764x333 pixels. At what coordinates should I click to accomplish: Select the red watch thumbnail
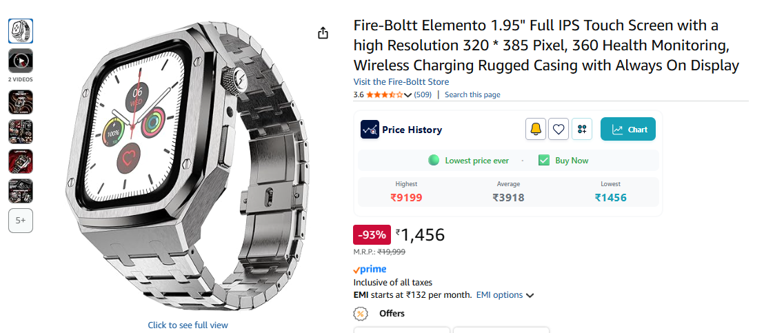coord(21,161)
